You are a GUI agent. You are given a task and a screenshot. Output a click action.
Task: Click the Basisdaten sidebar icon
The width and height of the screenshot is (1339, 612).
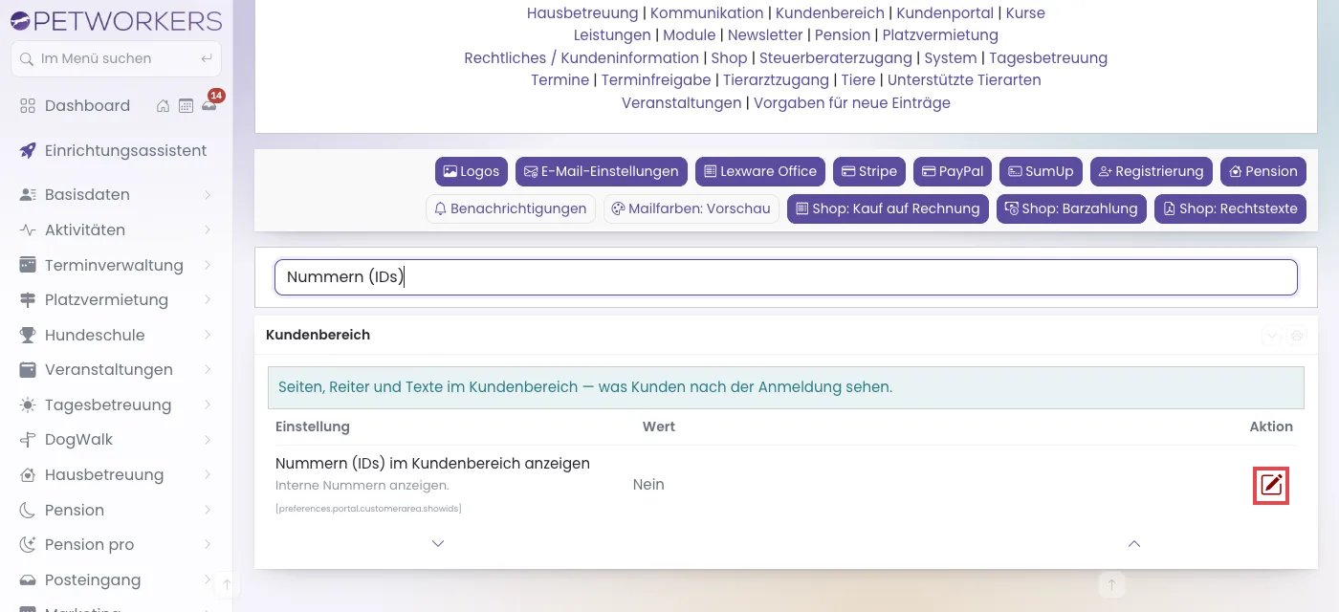(x=28, y=195)
